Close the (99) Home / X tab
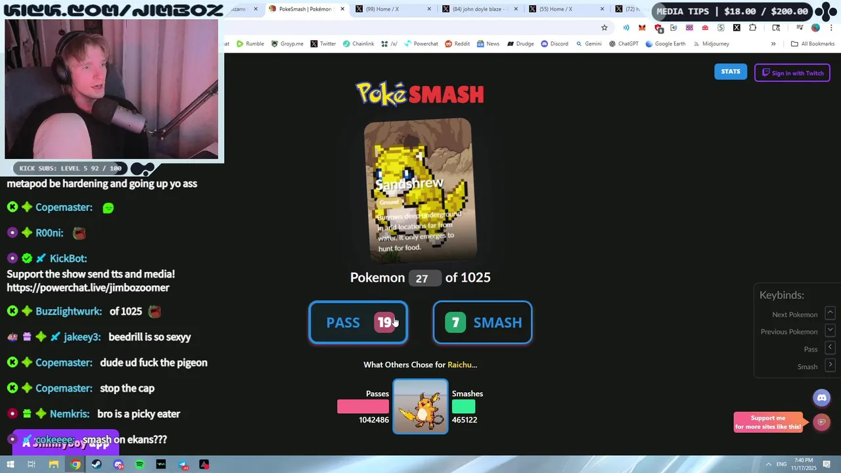Image resolution: width=841 pixels, height=473 pixels. click(x=429, y=9)
